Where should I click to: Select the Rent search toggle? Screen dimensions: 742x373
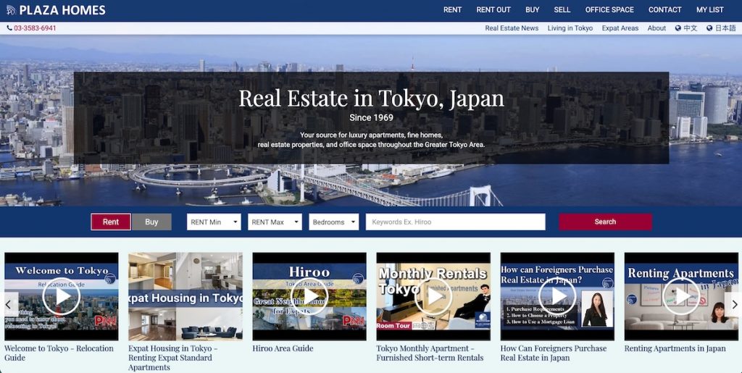[x=111, y=222]
